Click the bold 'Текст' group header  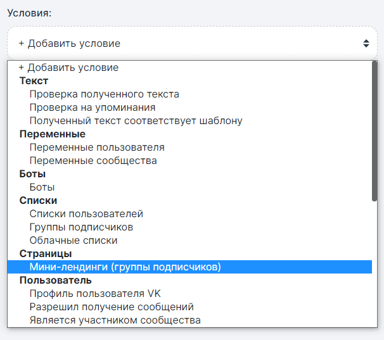pos(34,81)
